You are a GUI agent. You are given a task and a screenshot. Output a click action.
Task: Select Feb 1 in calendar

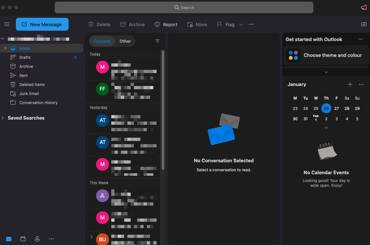316,118
